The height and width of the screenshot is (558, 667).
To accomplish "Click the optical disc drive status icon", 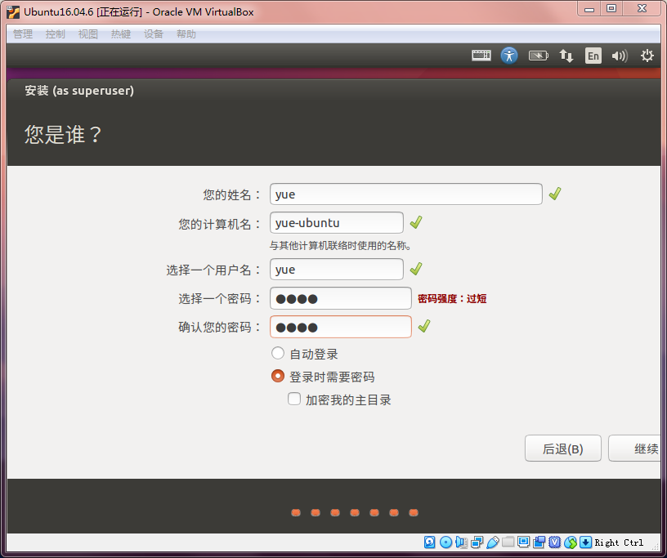I will click(445, 542).
